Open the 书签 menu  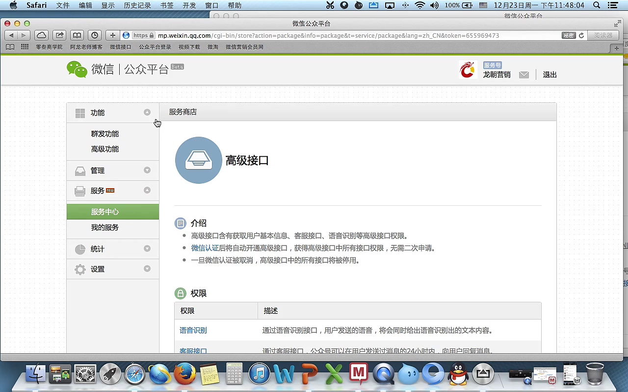[167, 5]
